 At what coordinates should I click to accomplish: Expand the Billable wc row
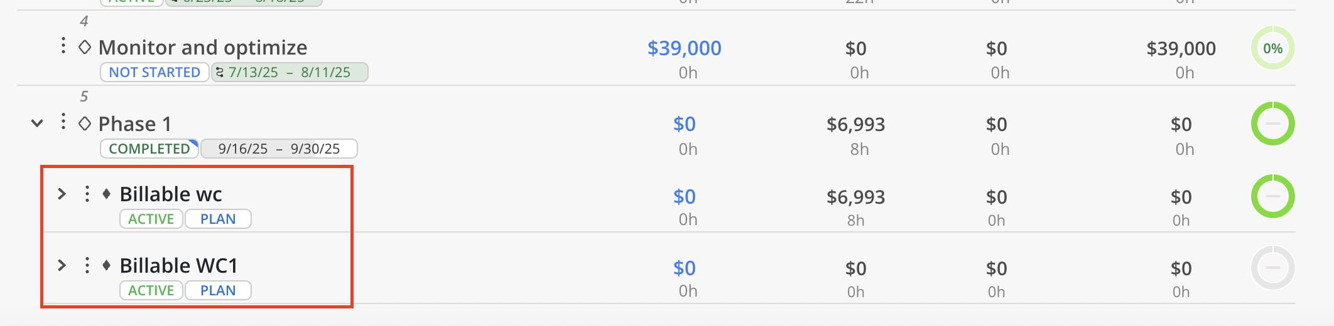62,194
